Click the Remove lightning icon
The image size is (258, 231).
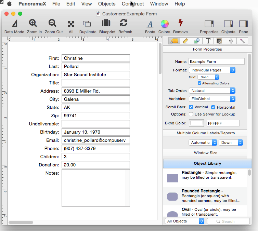[x=181, y=23]
